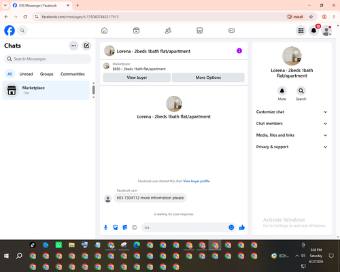Click the More Options button

pos(208,78)
